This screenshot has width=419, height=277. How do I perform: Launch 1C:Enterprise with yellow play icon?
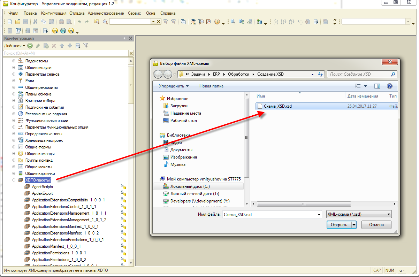[x=55, y=31]
